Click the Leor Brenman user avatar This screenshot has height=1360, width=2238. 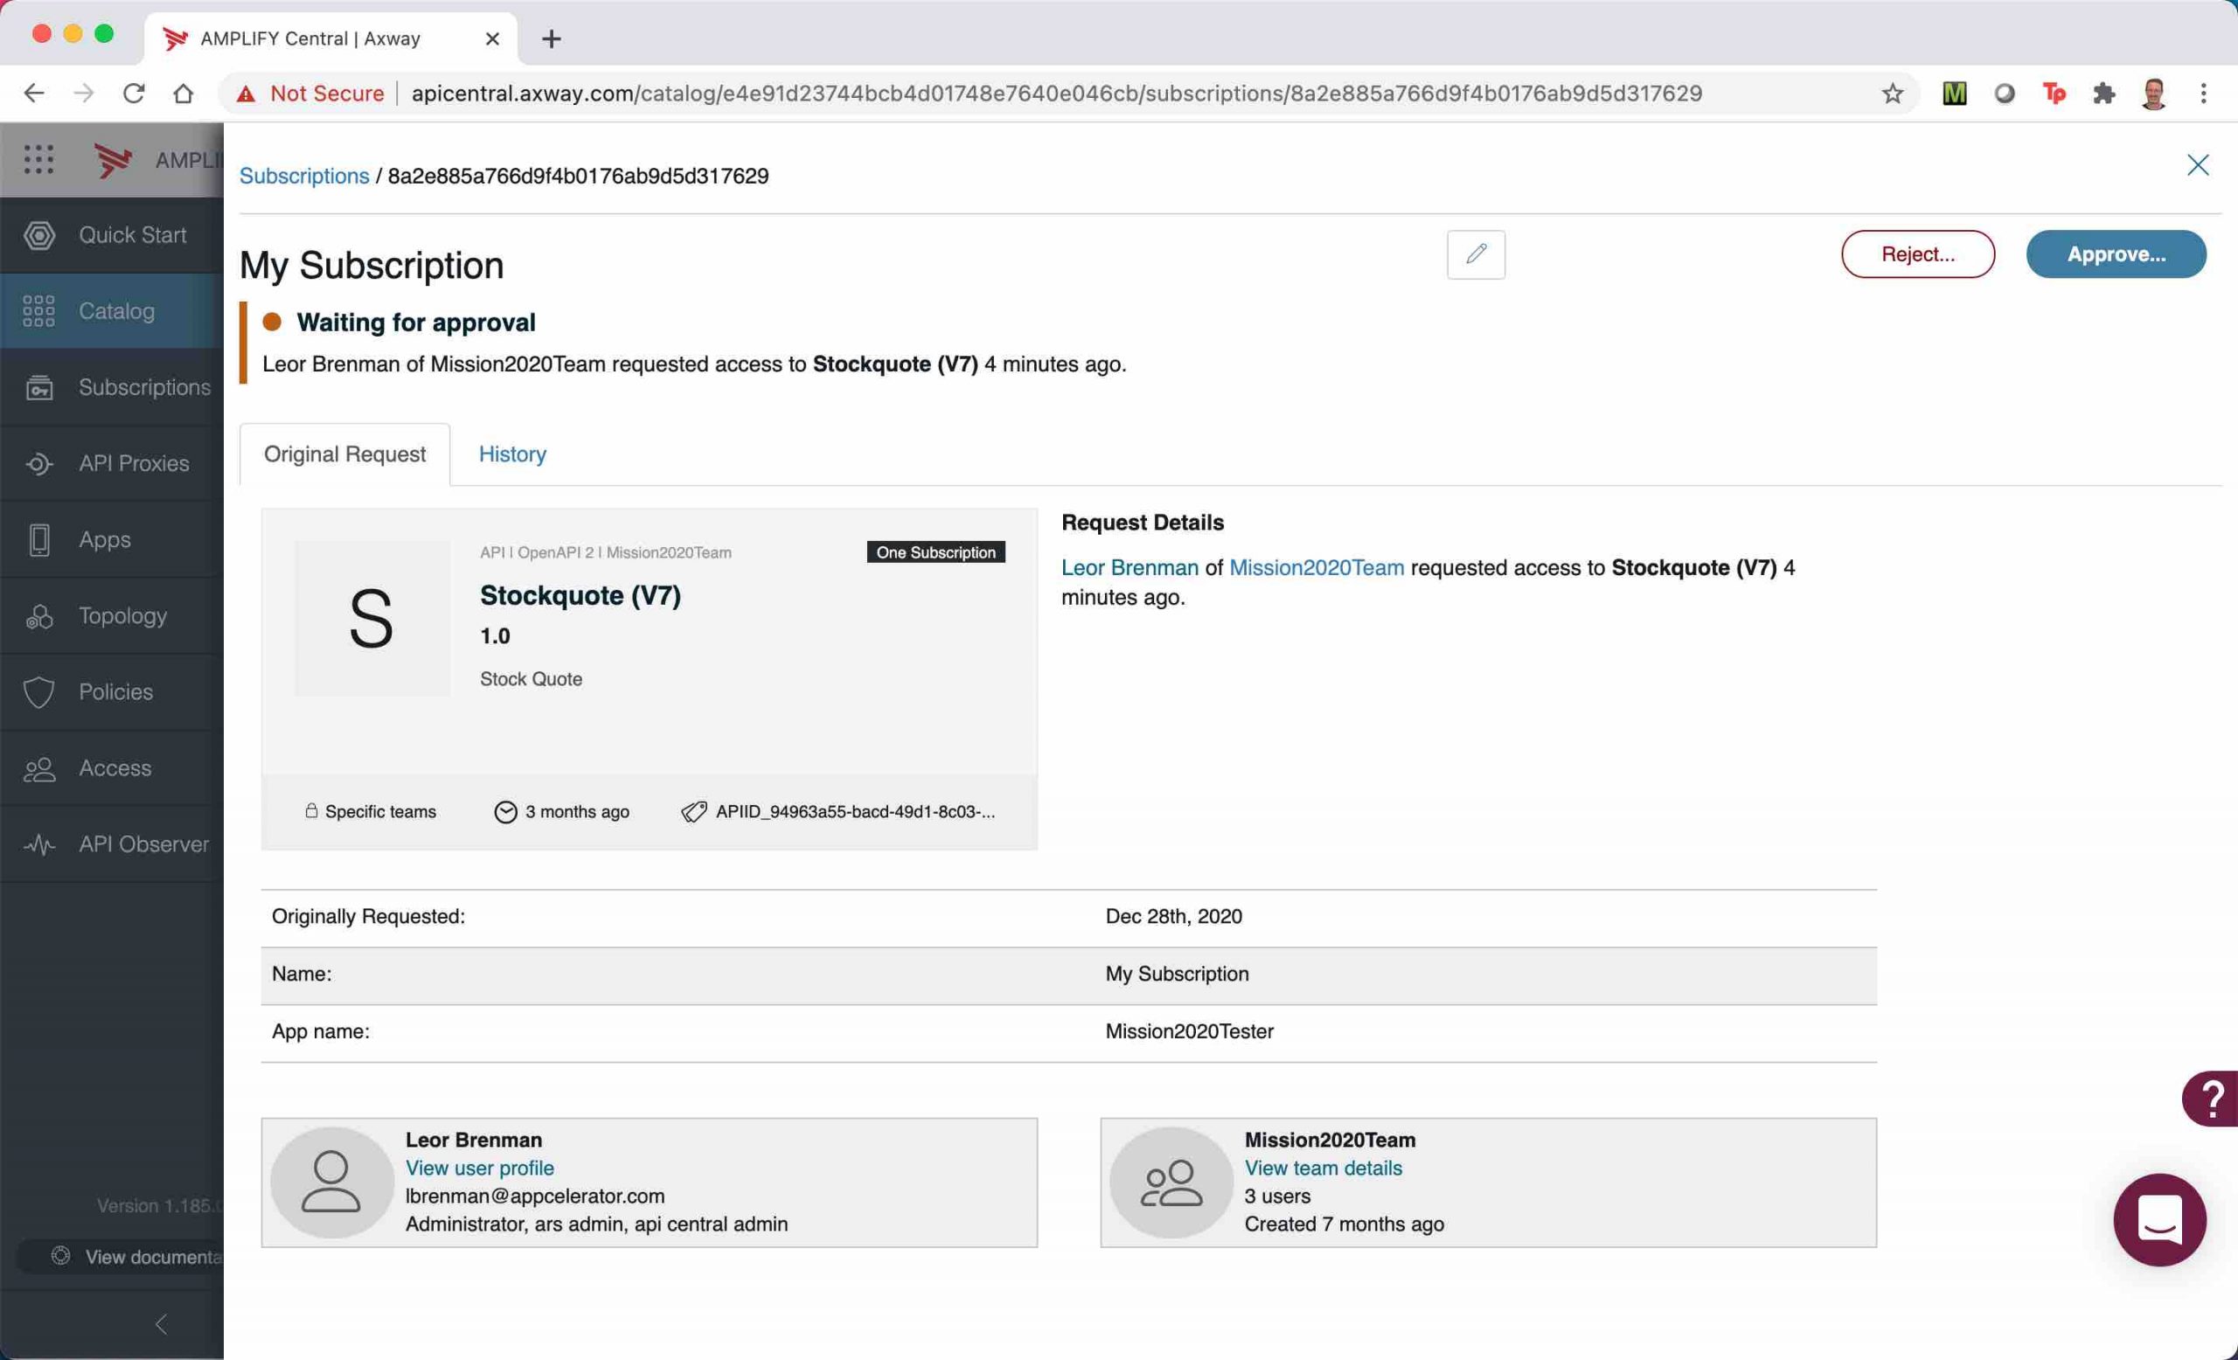(331, 1182)
